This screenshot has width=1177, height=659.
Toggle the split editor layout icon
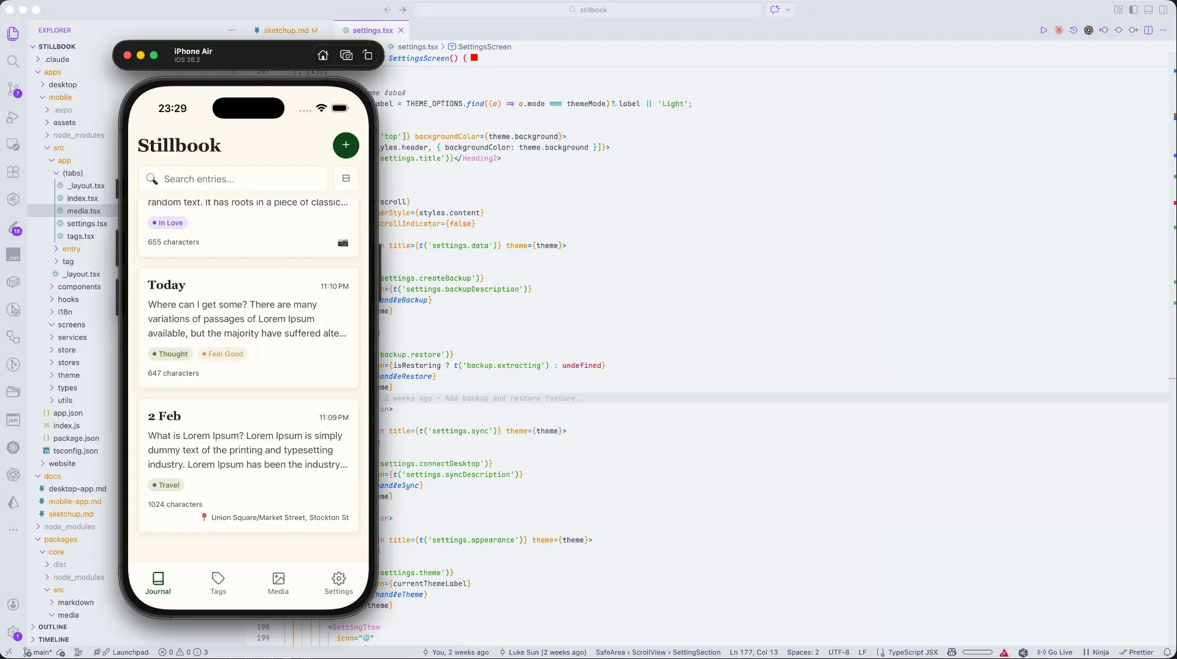[x=1148, y=30]
